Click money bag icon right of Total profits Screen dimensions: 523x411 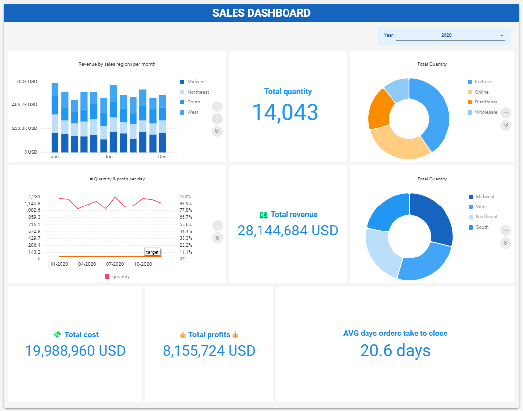coord(235,334)
